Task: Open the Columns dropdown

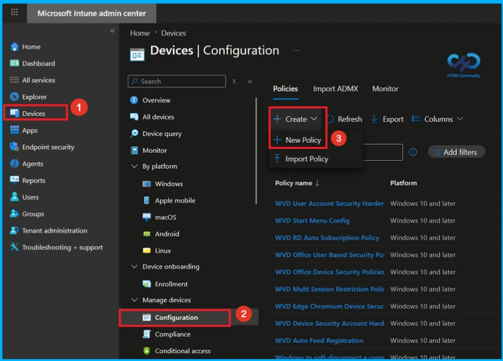Action: (437, 119)
